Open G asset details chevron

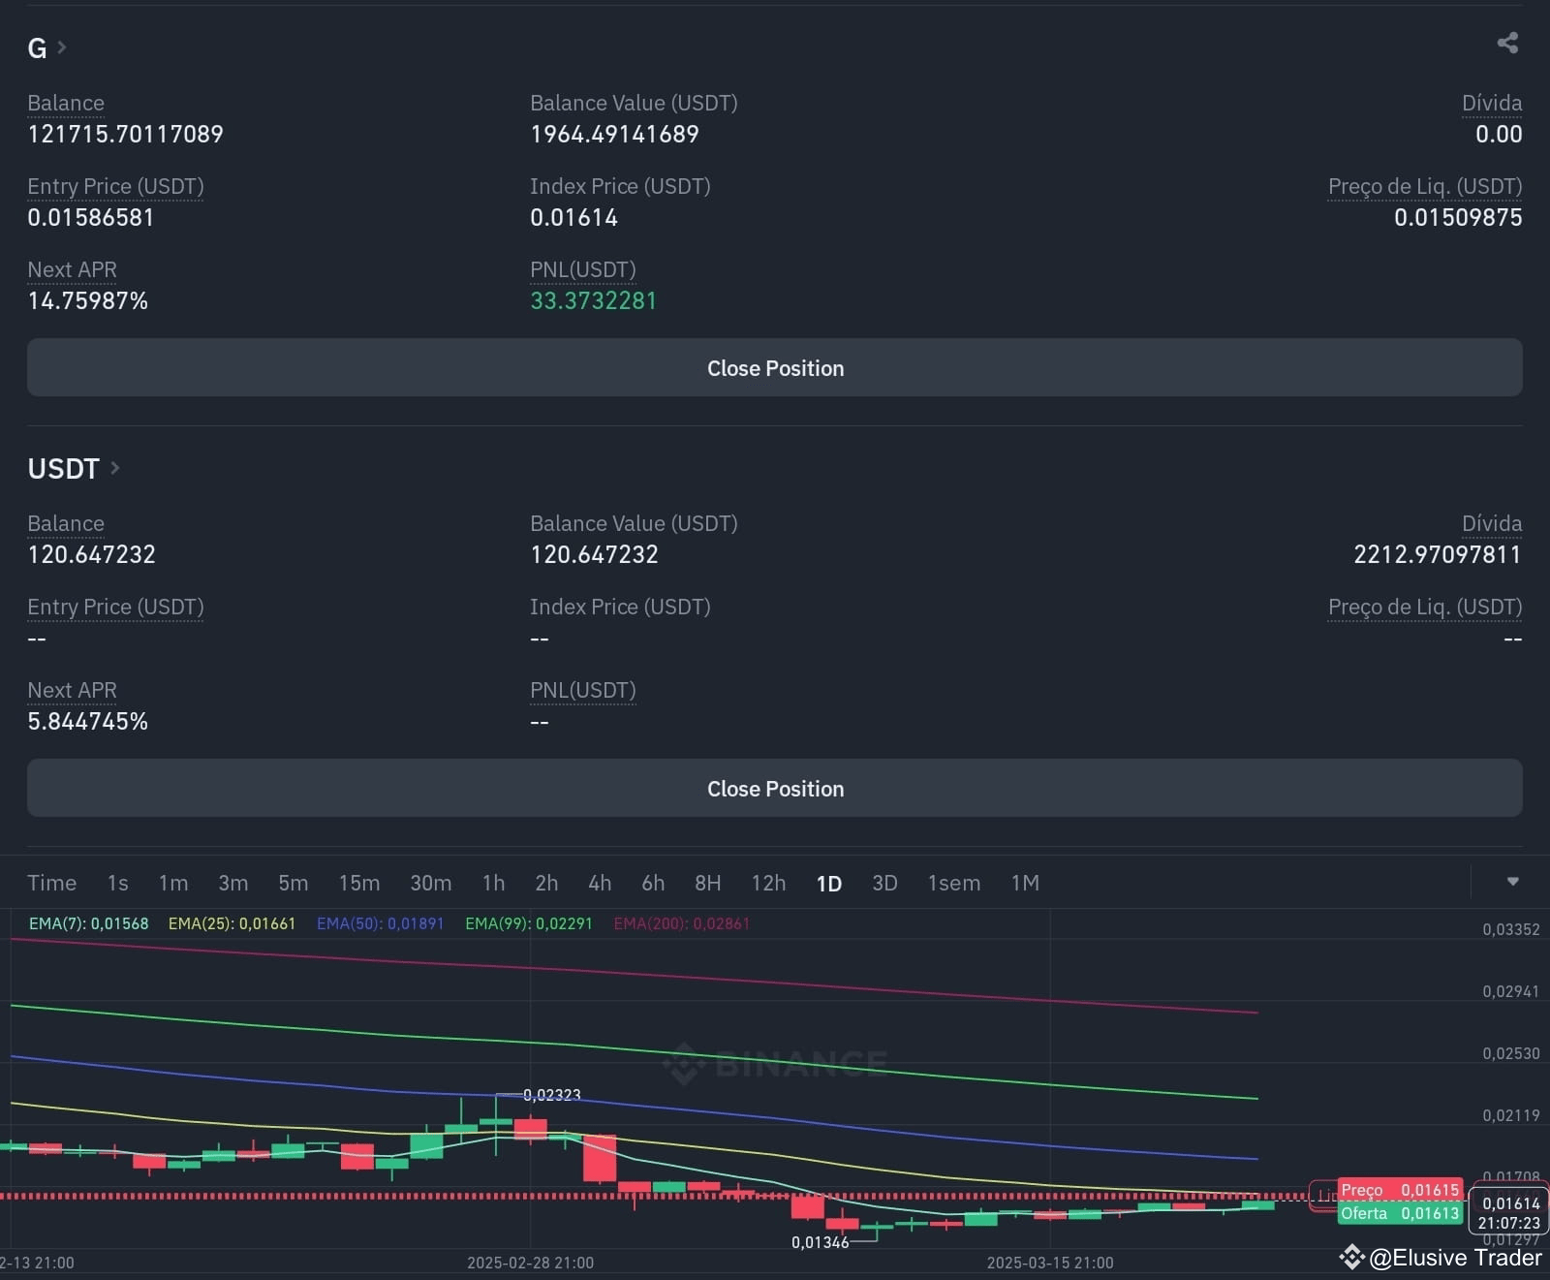pyautogui.click(x=62, y=47)
